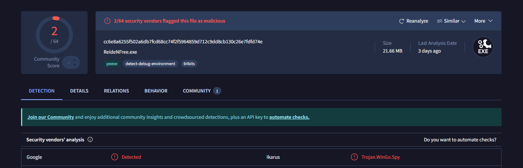The image size is (523, 168).
Task: Open the More dropdown menu
Action: coord(483,21)
